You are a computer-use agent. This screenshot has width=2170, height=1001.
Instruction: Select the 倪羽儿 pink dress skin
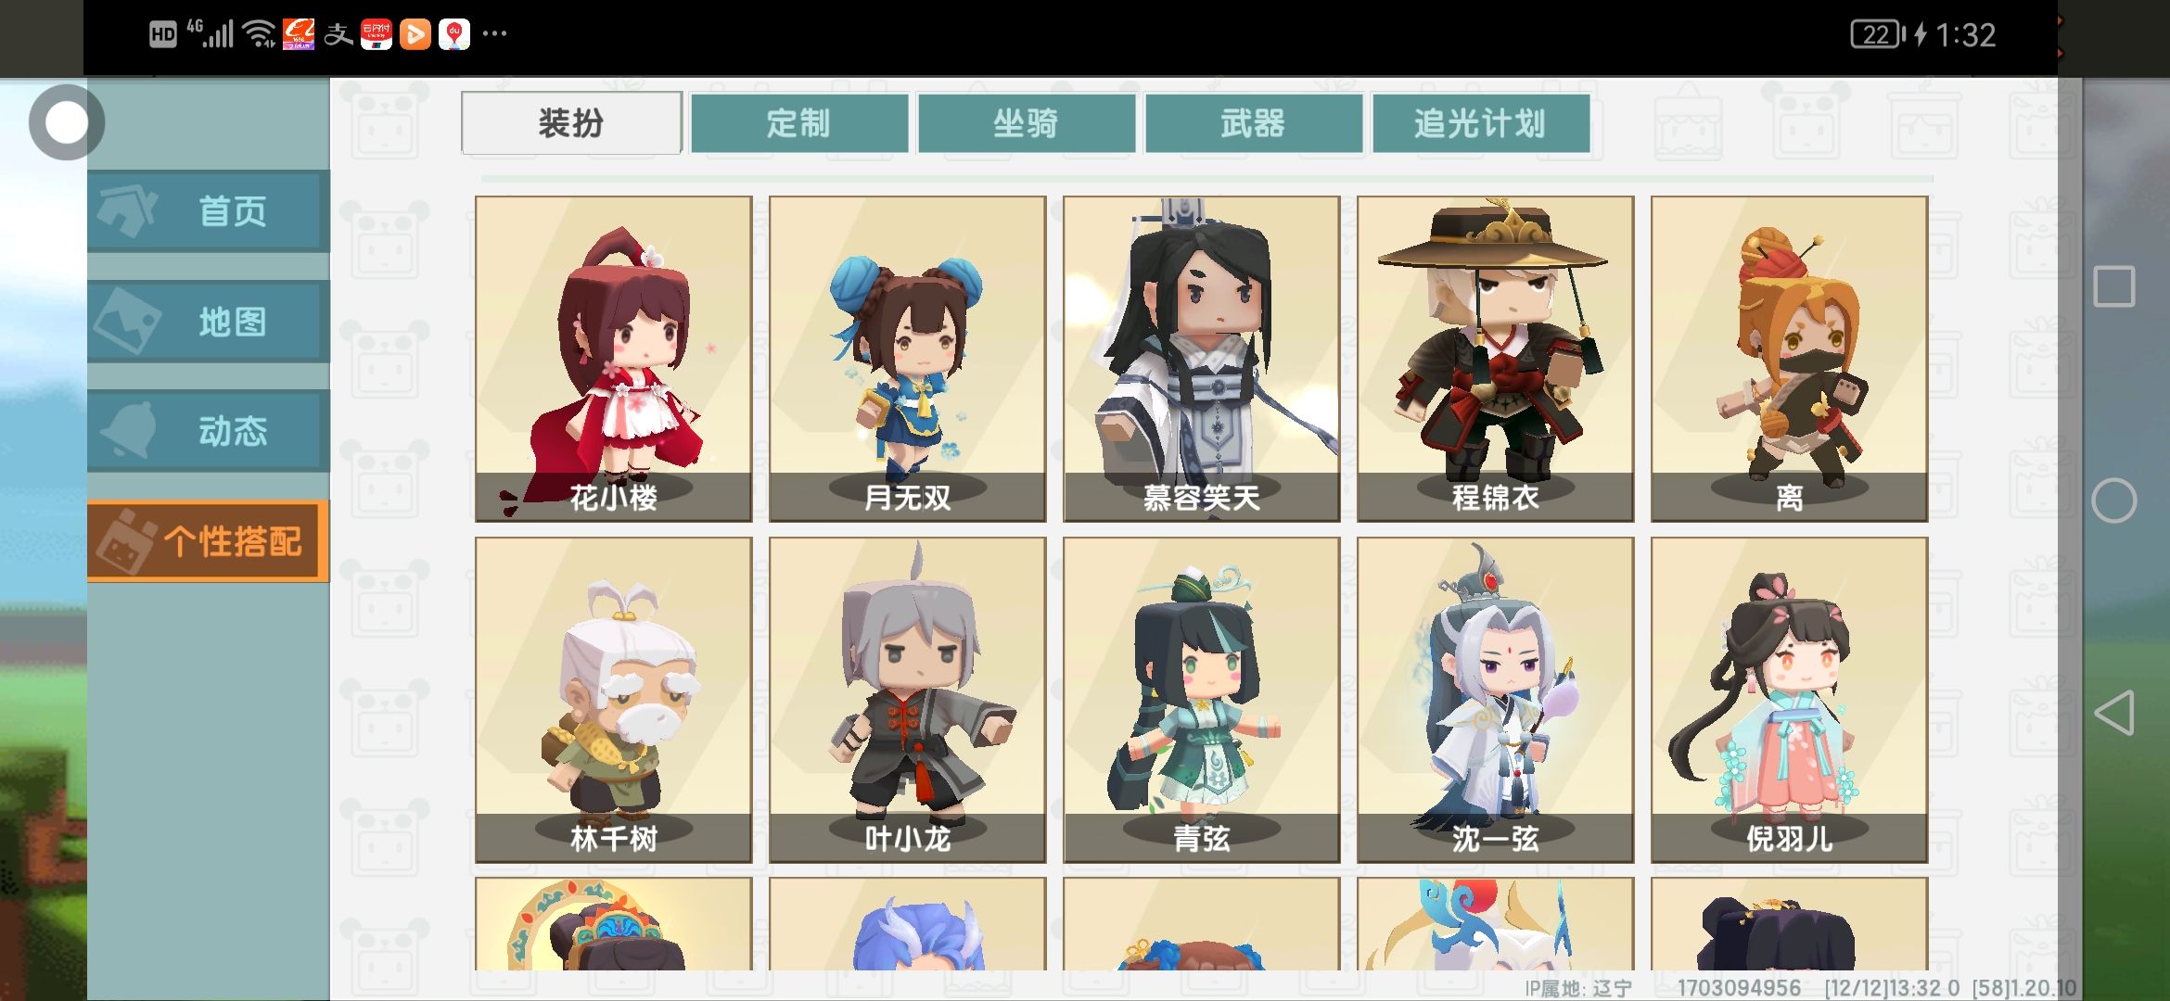coord(1790,700)
